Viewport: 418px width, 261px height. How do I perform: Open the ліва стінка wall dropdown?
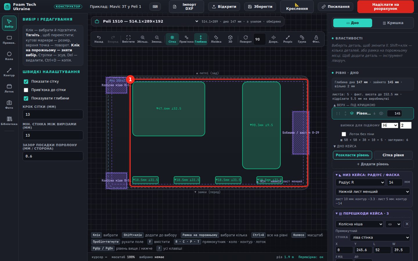[380, 238]
